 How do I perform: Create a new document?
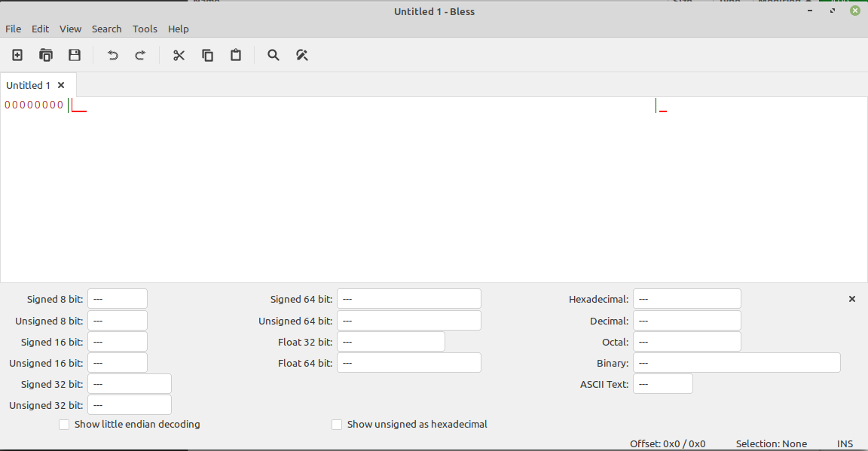(17, 55)
